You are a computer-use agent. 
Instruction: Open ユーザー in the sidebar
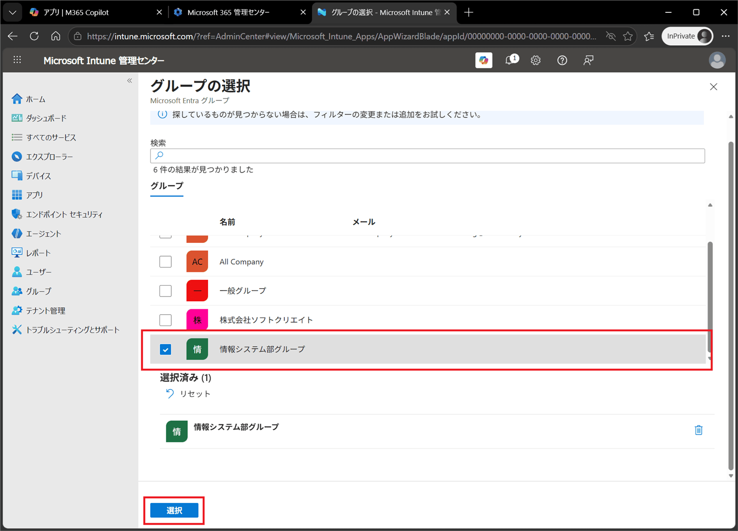[38, 272]
